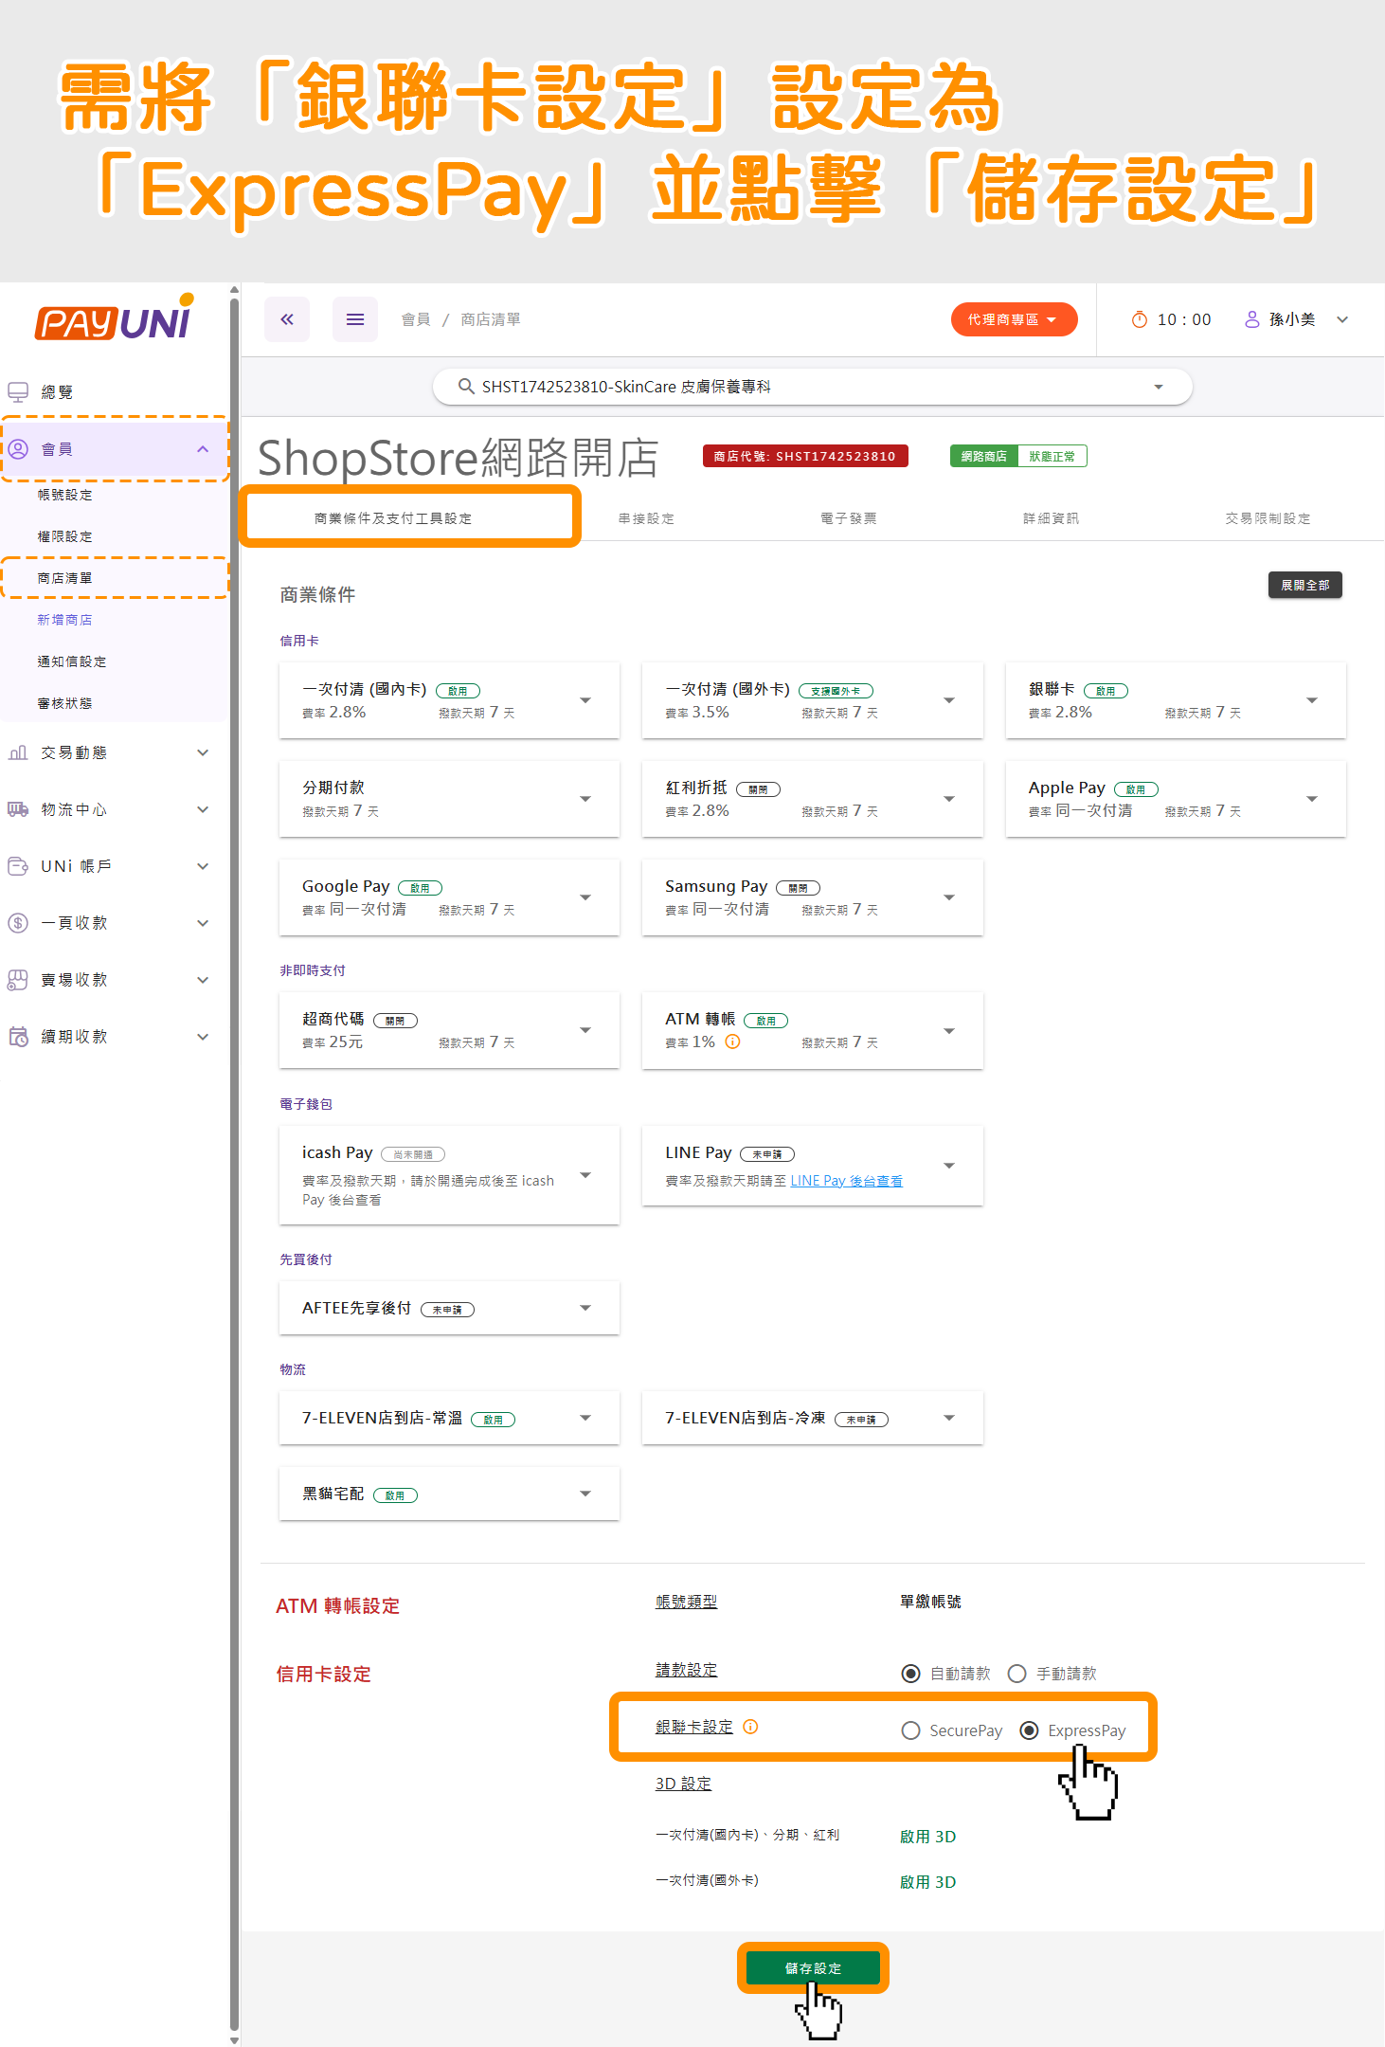
Task: Click the user profile icon by 孫小美
Action: 1252,319
